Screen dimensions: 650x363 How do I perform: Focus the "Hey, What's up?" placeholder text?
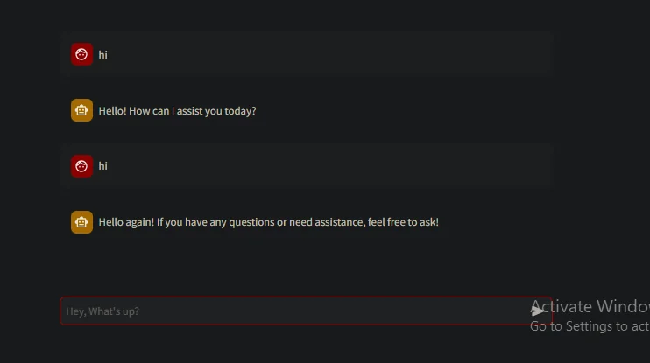pos(102,311)
